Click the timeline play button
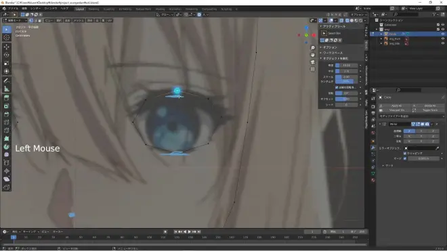Viewport: 447px width, 251px height. click(189, 231)
